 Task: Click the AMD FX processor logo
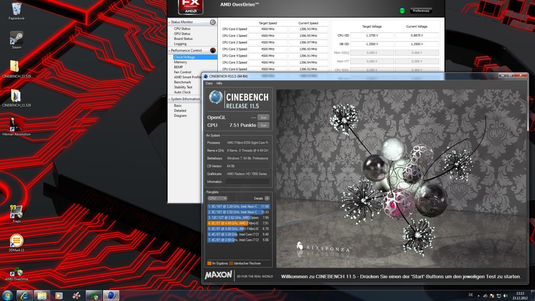[x=190, y=7]
